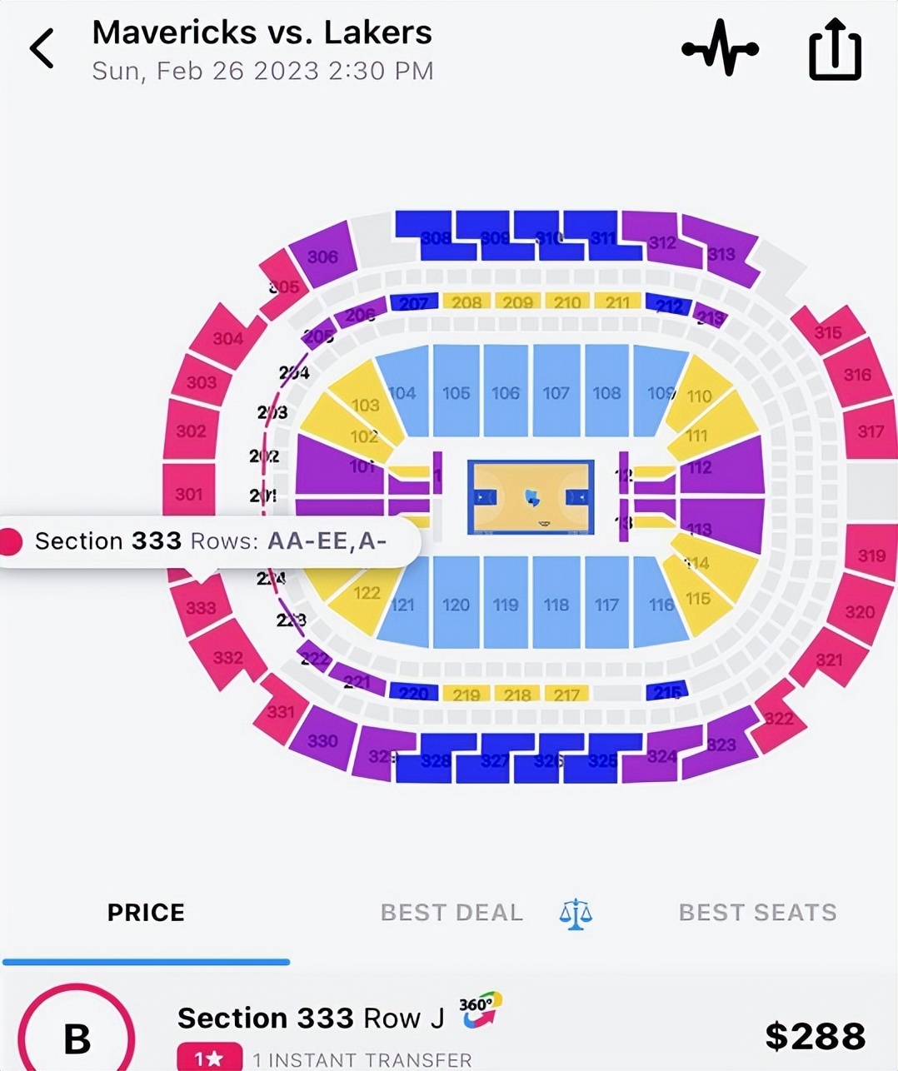Tap the $288 price
This screenshot has height=1071, width=898.
click(x=815, y=1036)
